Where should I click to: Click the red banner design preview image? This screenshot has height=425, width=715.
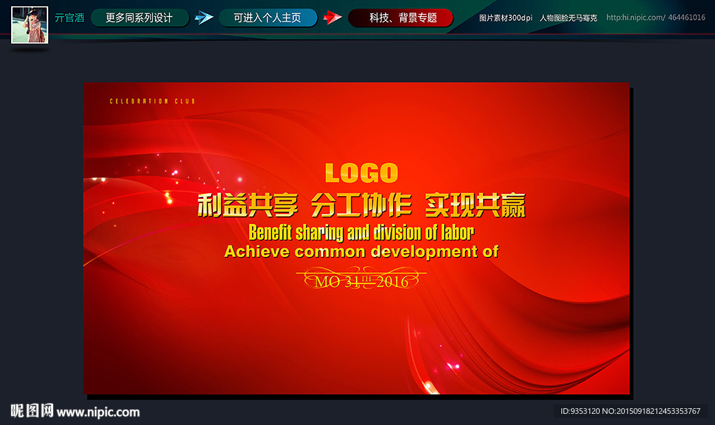(356, 238)
